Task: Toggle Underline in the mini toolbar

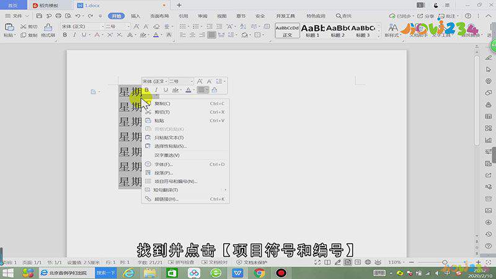Action: (166, 90)
